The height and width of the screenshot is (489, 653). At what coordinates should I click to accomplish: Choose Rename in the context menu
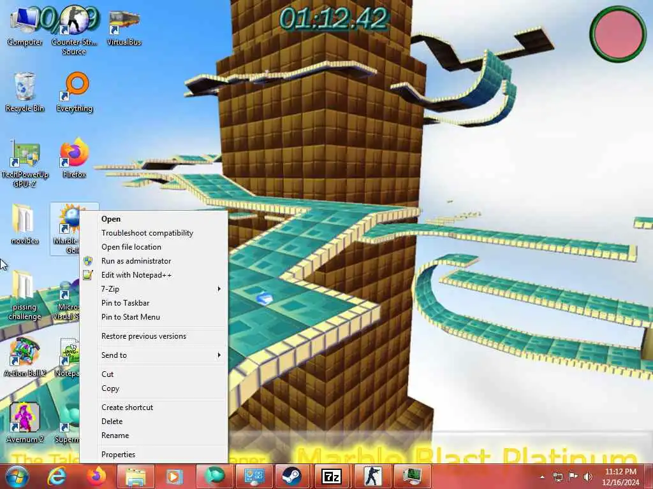click(153, 436)
